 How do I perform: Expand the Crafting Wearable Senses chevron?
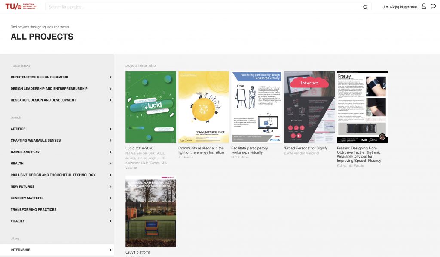click(110, 140)
